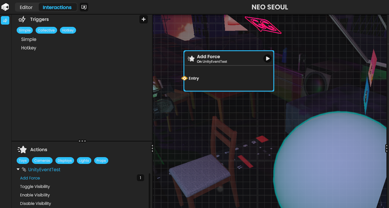This screenshot has height=208, width=389.
Task: Click the app logo in top-left corner
Action: pyautogui.click(x=5, y=7)
